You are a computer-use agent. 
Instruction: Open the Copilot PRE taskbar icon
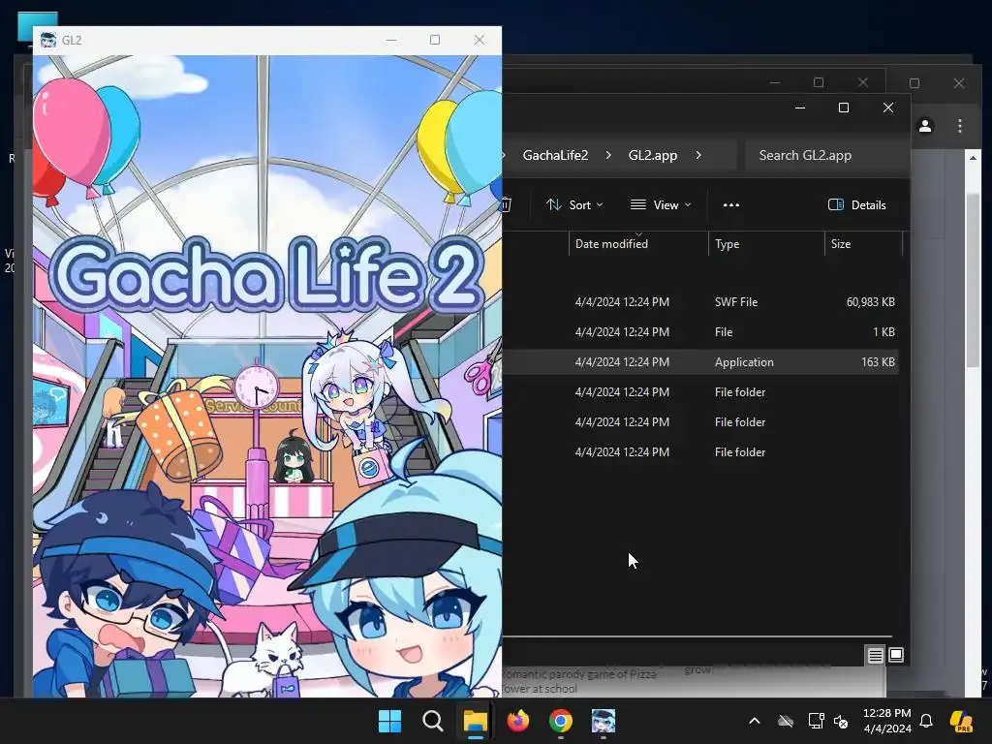click(x=962, y=721)
